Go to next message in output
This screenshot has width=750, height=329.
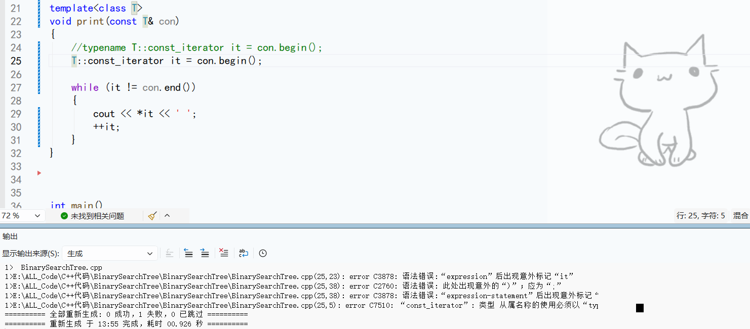coord(205,253)
